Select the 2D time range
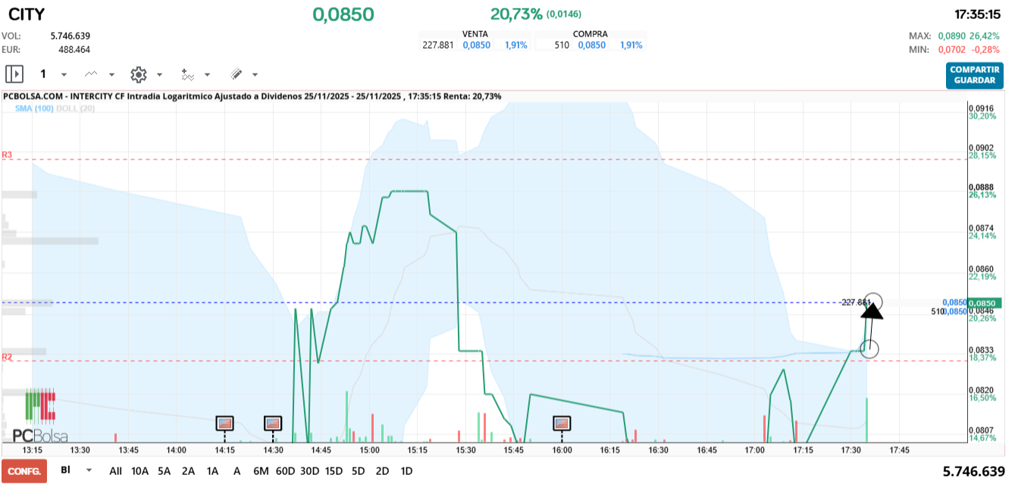 coord(382,471)
